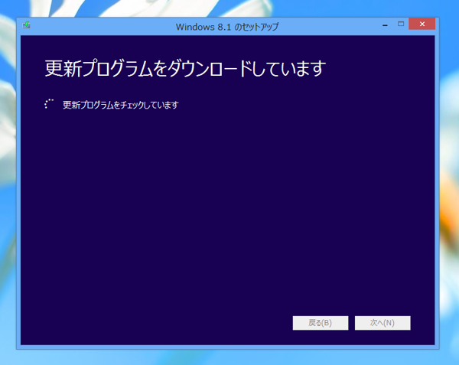Image resolution: width=459 pixels, height=365 pixels.
Task: Maximize the Windows 8.1 setup window
Action: click(401, 24)
